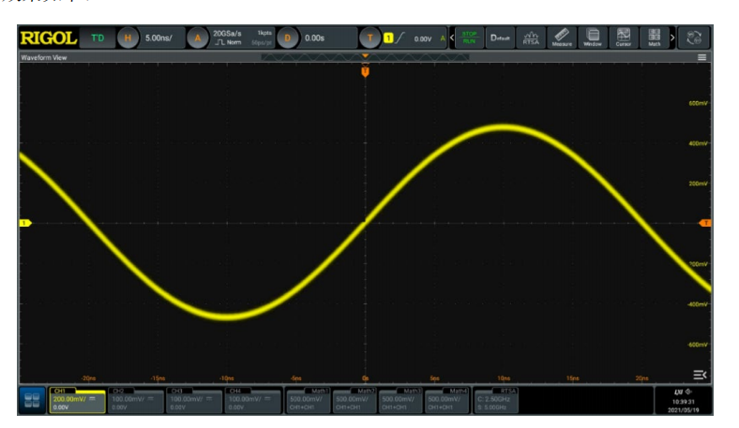Open the Cursor tool
This screenshot has height=428, width=739.
coord(624,38)
